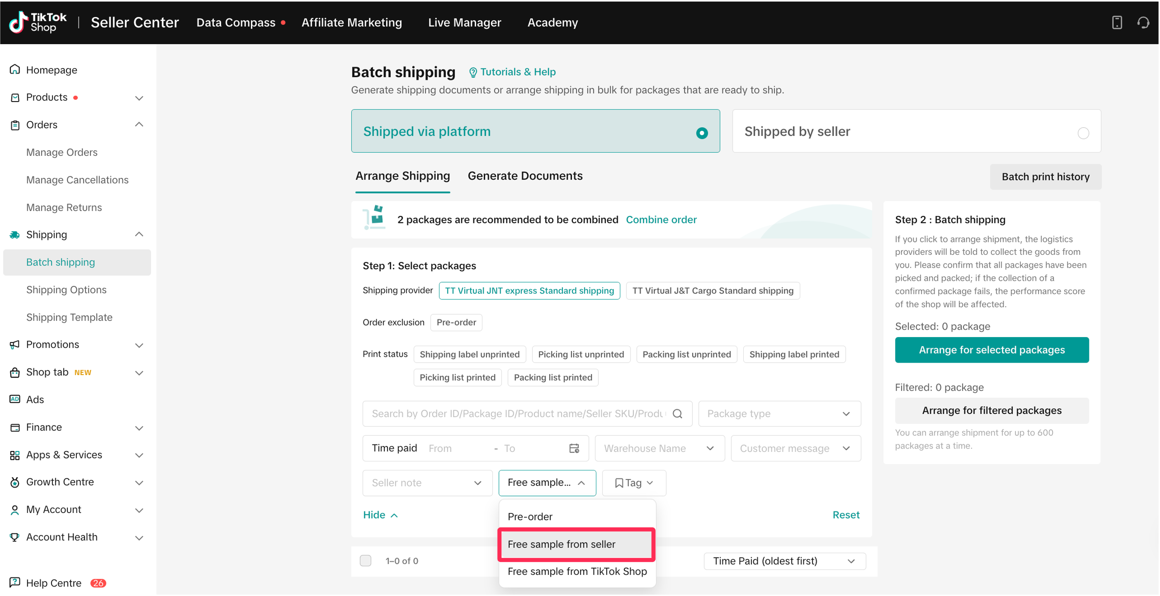The image size is (1160, 596).
Task: Toggle Picking list printed filter
Action: click(457, 378)
